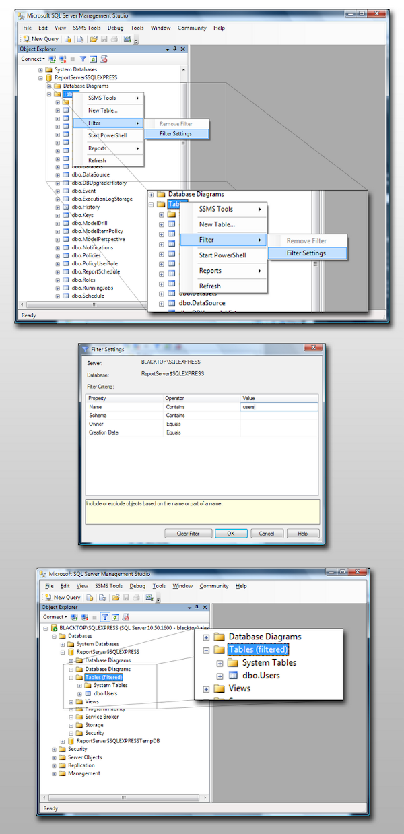
Task: Click the Clear Filter button
Action: tap(188, 533)
